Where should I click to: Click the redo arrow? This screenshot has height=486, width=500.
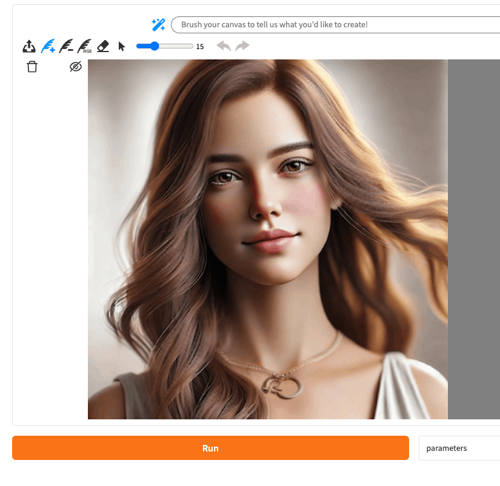242,46
